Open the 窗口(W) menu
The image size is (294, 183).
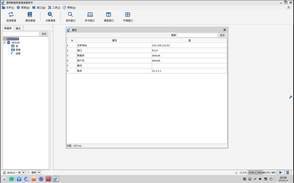(x=39, y=8)
